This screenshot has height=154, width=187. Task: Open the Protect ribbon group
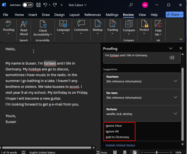click(x=144, y=27)
